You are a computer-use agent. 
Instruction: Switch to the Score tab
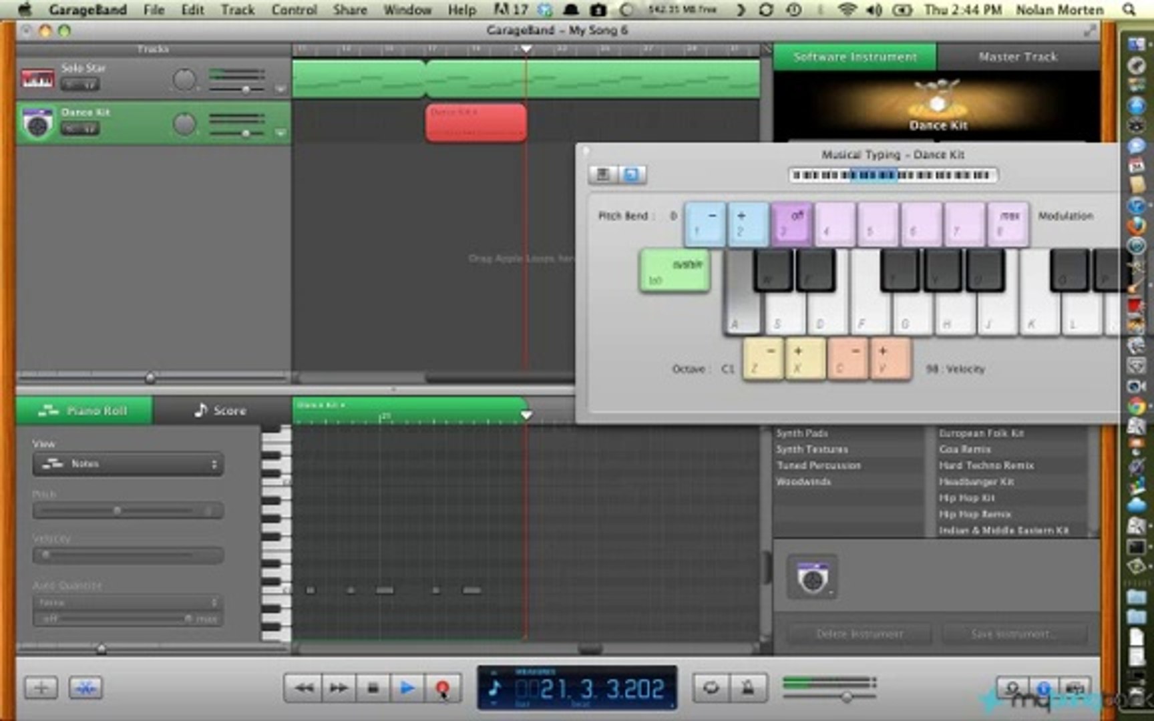(x=220, y=411)
